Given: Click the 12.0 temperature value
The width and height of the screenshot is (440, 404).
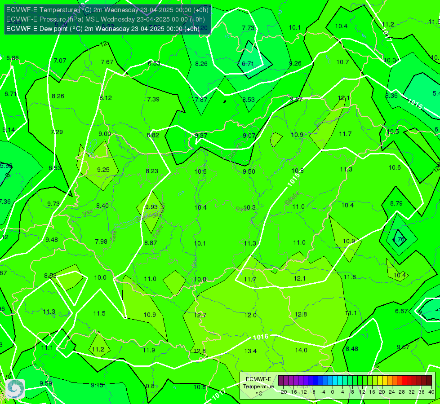Looking at the screenshot, I should coord(250,315).
